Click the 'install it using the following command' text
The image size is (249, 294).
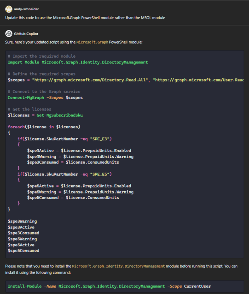point(38,272)
